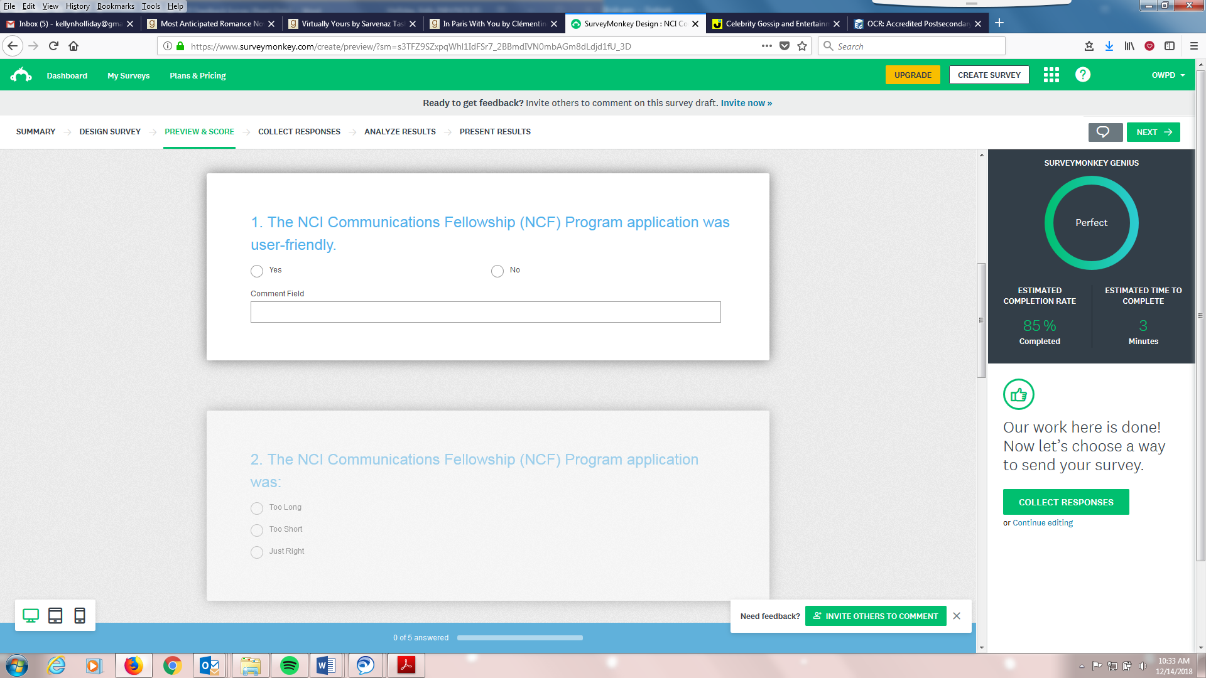Click the Continue editing link
Image resolution: width=1206 pixels, height=678 pixels.
[1042, 523]
